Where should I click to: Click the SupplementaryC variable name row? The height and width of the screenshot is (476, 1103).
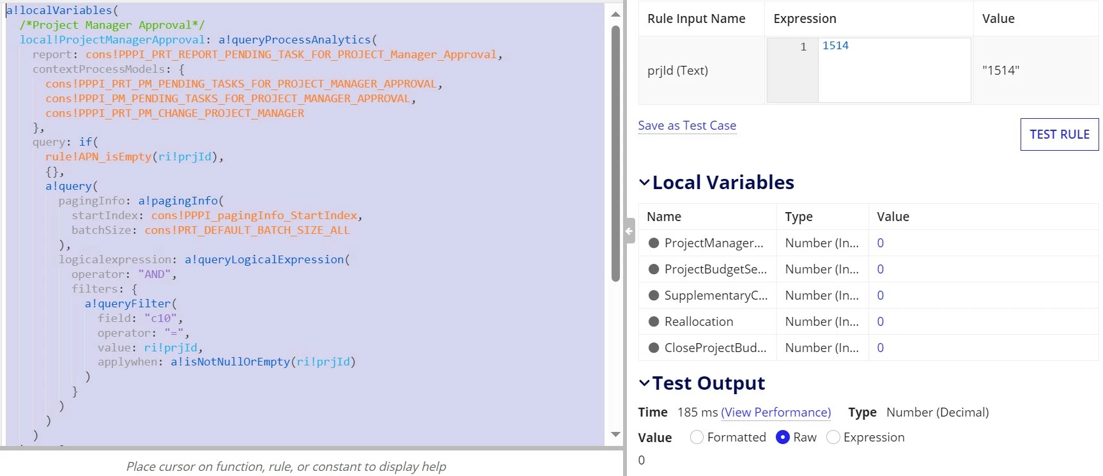[716, 295]
